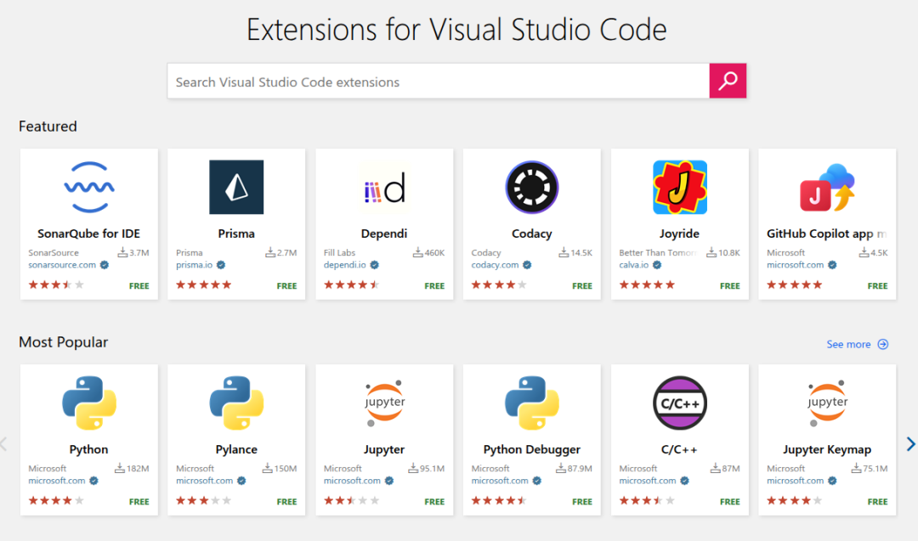Open the prisma.io publisher link
This screenshot has width=918, height=541.
(195, 265)
